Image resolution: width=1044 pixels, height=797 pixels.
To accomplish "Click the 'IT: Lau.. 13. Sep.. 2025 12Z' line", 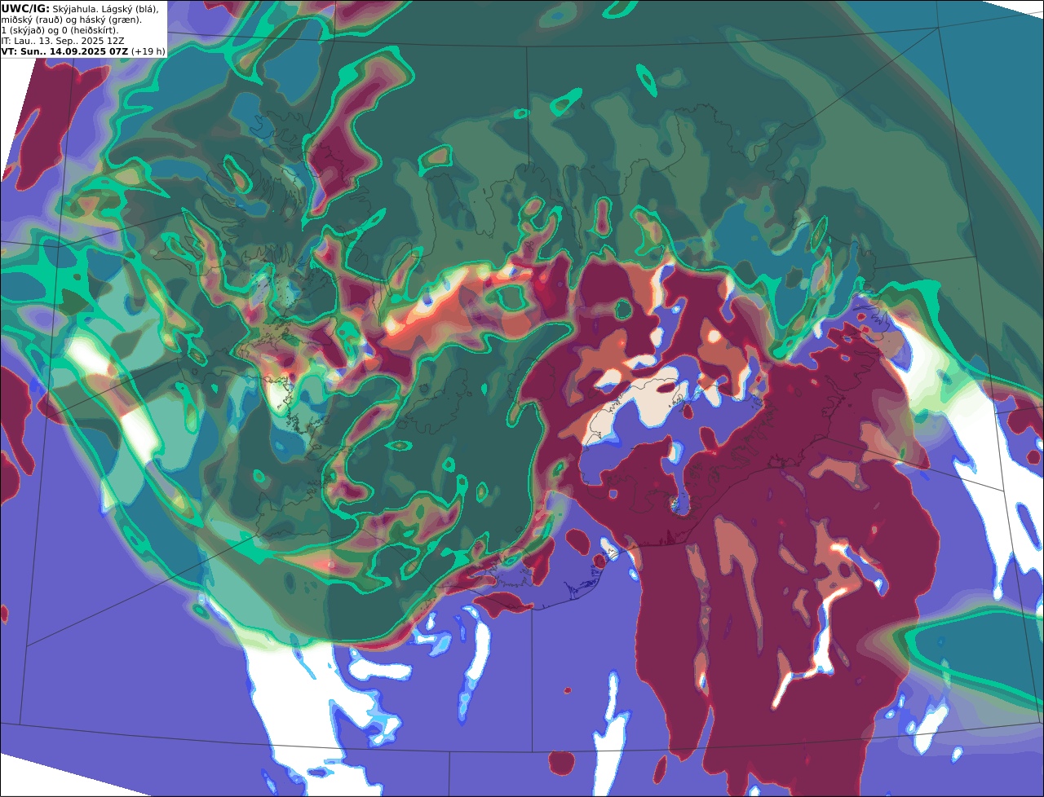I will [x=63, y=41].
